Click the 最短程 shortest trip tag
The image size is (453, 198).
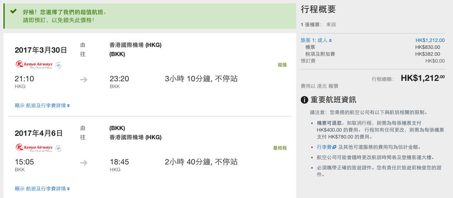tap(280, 148)
